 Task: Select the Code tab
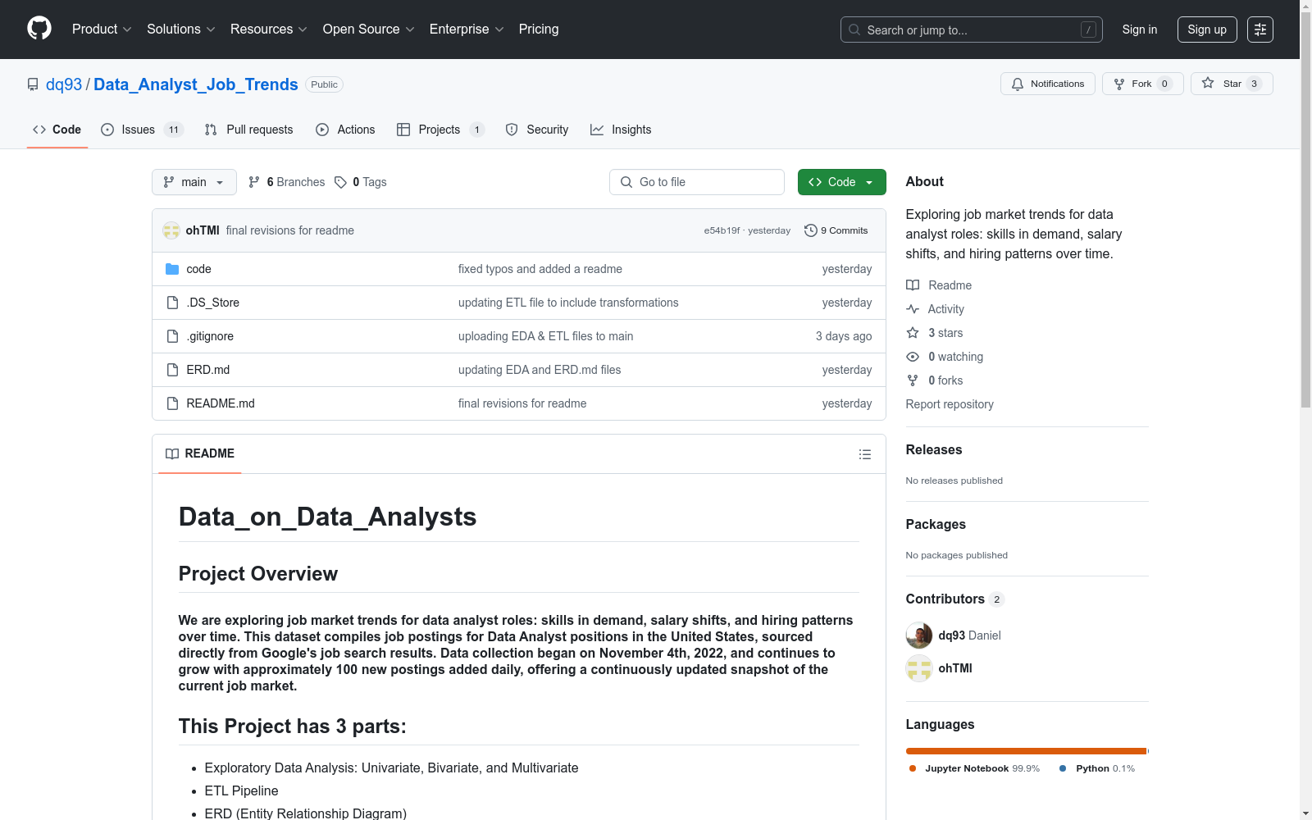pyautogui.click(x=57, y=130)
